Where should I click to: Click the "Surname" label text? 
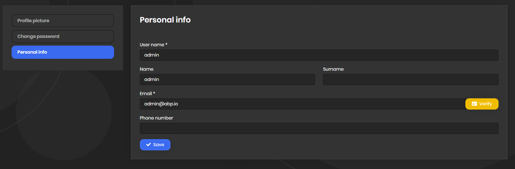pyautogui.click(x=333, y=69)
